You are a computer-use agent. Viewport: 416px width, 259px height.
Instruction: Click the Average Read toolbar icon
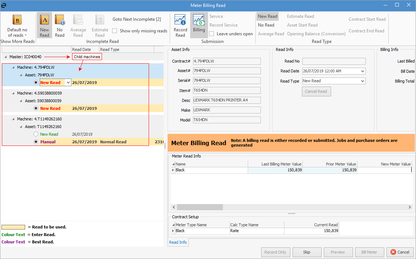[x=78, y=25]
